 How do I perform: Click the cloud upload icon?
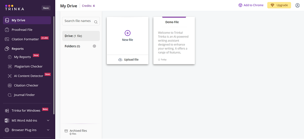point(120,60)
